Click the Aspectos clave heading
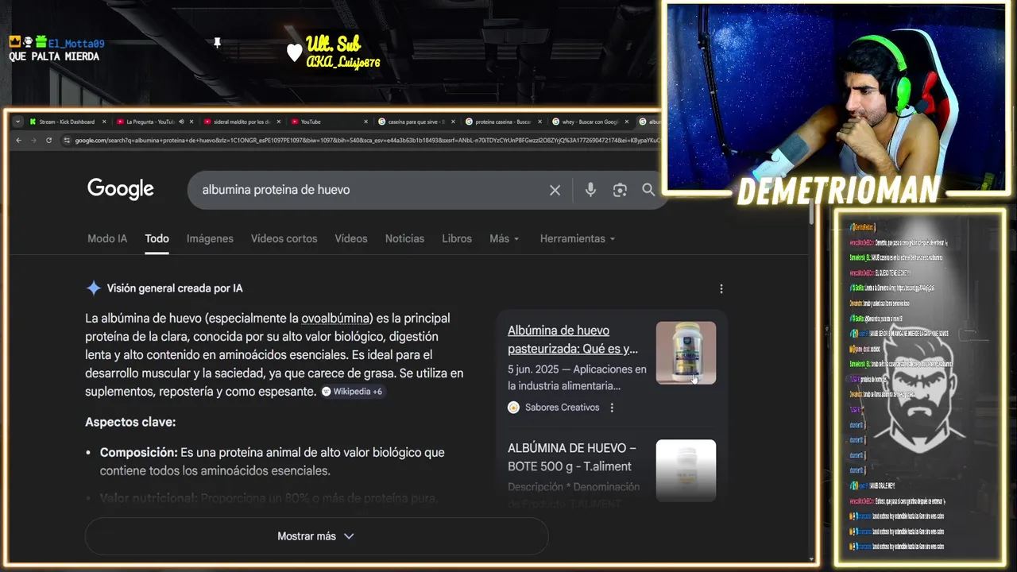The width and height of the screenshot is (1017, 572). (x=130, y=422)
